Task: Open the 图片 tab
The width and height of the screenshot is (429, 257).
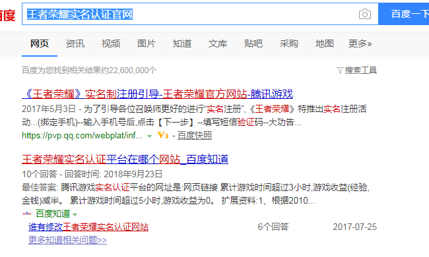Action: pyautogui.click(x=147, y=43)
